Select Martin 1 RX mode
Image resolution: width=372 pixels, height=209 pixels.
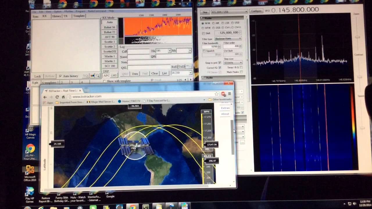[110, 56]
